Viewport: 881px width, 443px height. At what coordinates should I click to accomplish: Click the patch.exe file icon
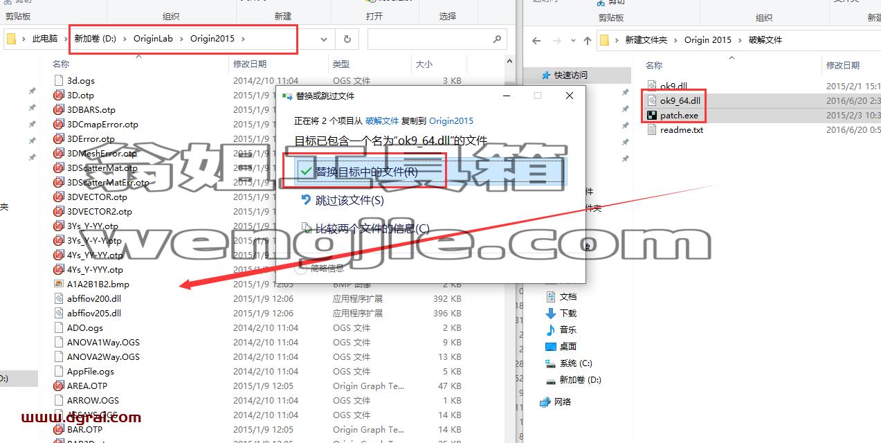[x=651, y=116]
